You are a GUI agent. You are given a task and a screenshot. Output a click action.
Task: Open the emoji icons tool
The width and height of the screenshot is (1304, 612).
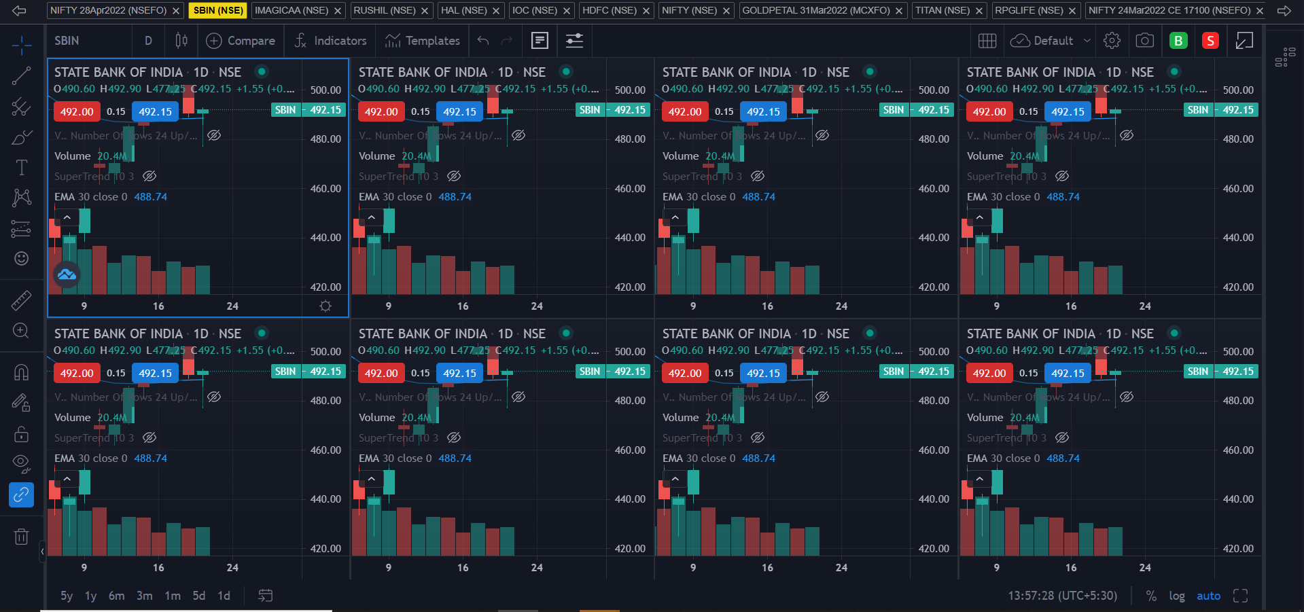(x=21, y=258)
